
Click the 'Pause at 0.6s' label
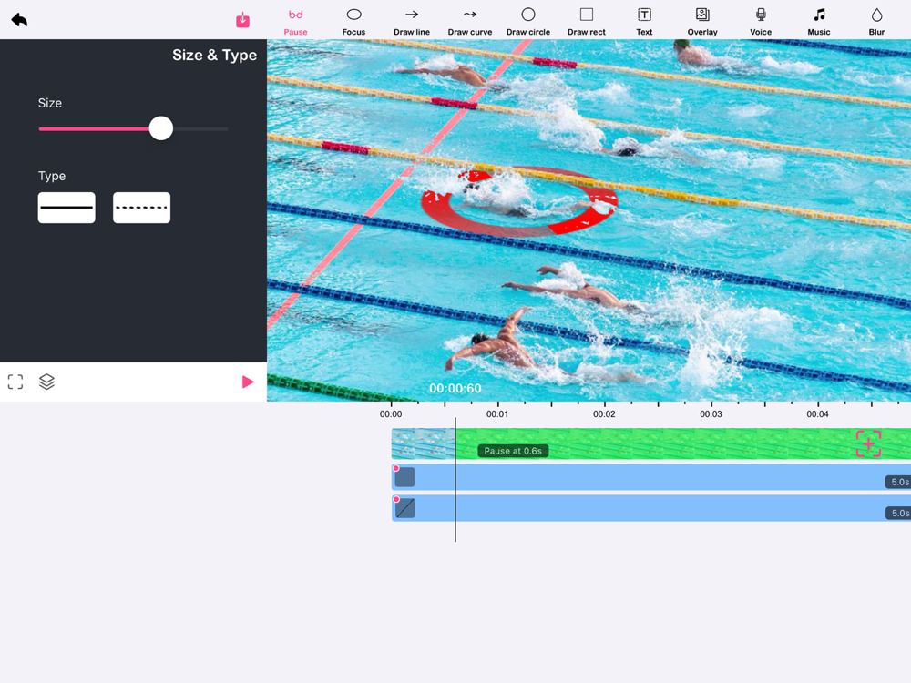tap(513, 451)
